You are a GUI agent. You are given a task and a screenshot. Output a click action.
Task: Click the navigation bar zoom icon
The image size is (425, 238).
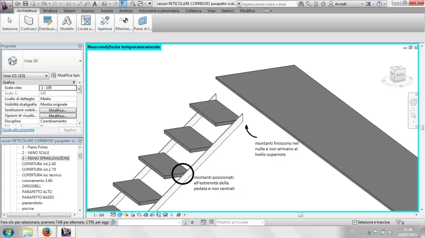413,116
